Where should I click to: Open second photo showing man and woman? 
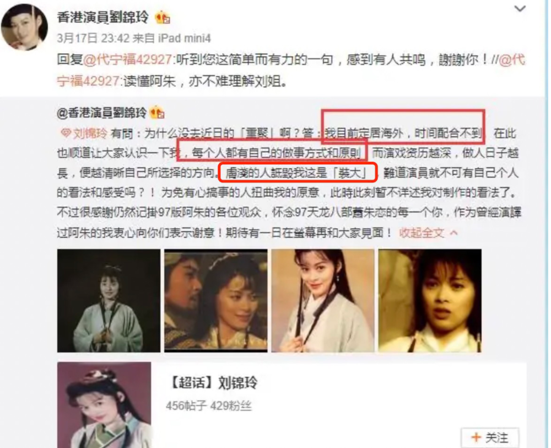coord(216,301)
